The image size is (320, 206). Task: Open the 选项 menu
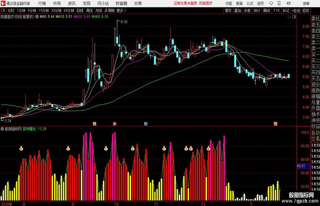(x=260, y=3)
